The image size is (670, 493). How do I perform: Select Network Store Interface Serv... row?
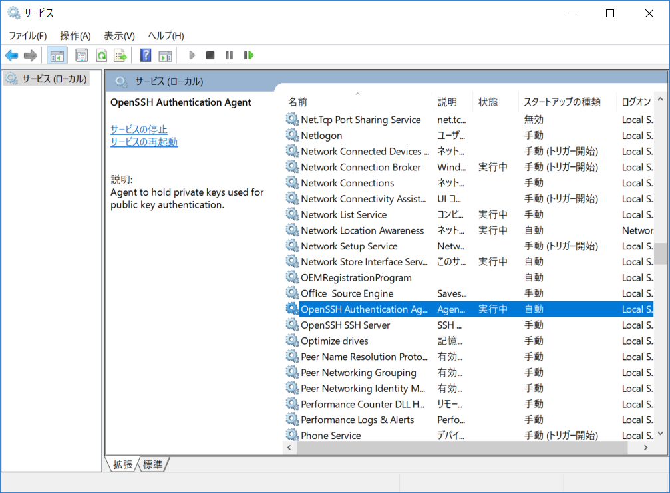[x=469, y=262]
